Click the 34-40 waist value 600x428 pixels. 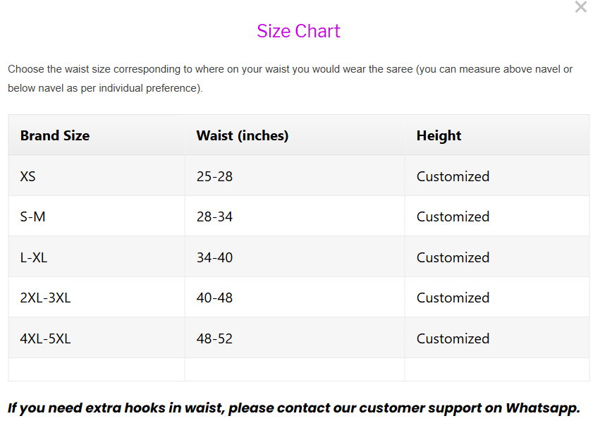point(214,257)
